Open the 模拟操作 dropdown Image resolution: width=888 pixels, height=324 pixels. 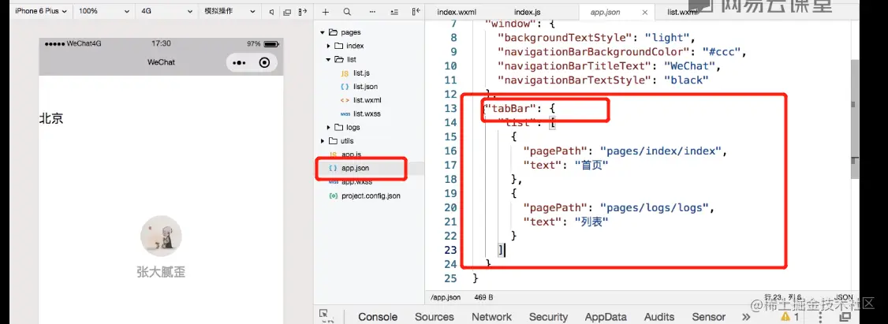(x=229, y=11)
